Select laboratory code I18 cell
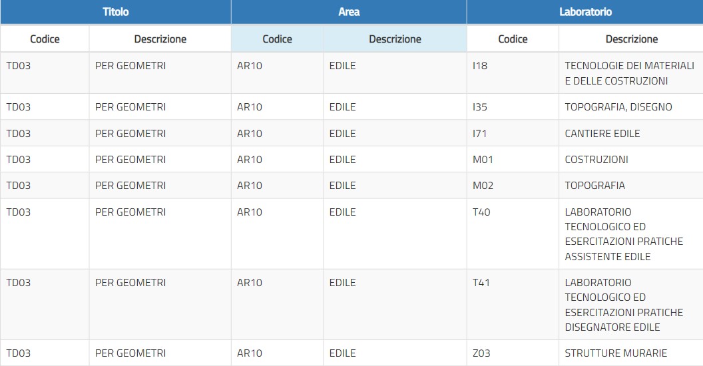Viewport: 703px width, 366px height. pyautogui.click(x=513, y=73)
